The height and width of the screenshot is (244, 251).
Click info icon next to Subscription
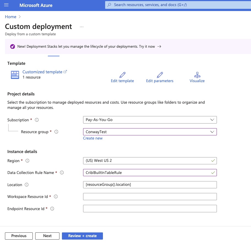coord(37,120)
